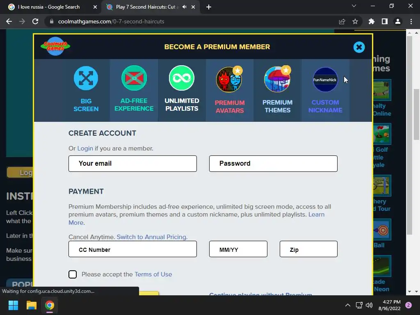Close the premium member dialog
420x315 pixels.
click(359, 48)
